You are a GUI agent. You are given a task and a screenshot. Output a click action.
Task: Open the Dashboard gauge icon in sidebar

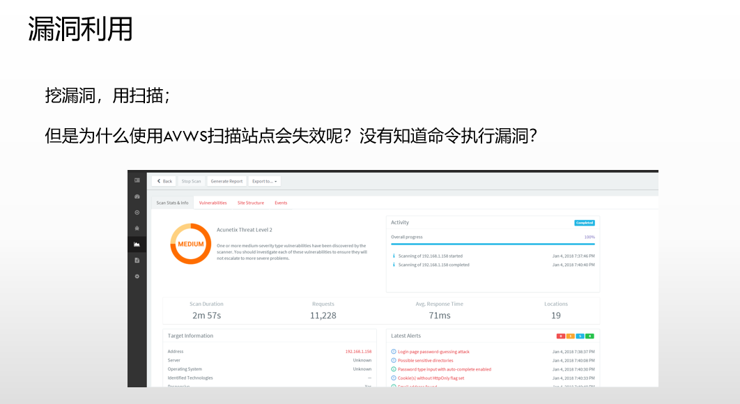tap(137, 196)
